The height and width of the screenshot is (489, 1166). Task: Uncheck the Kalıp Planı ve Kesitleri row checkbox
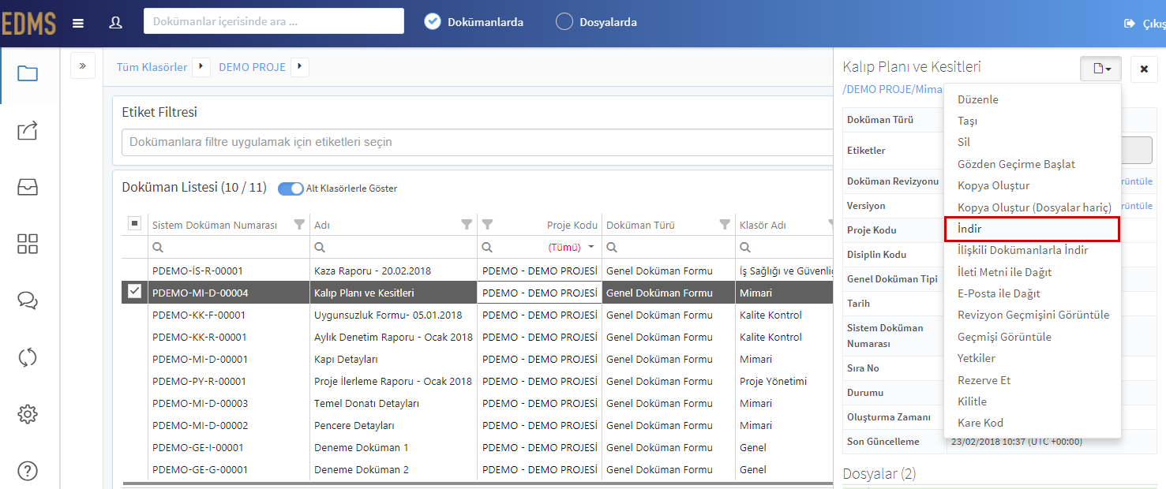[x=134, y=292]
